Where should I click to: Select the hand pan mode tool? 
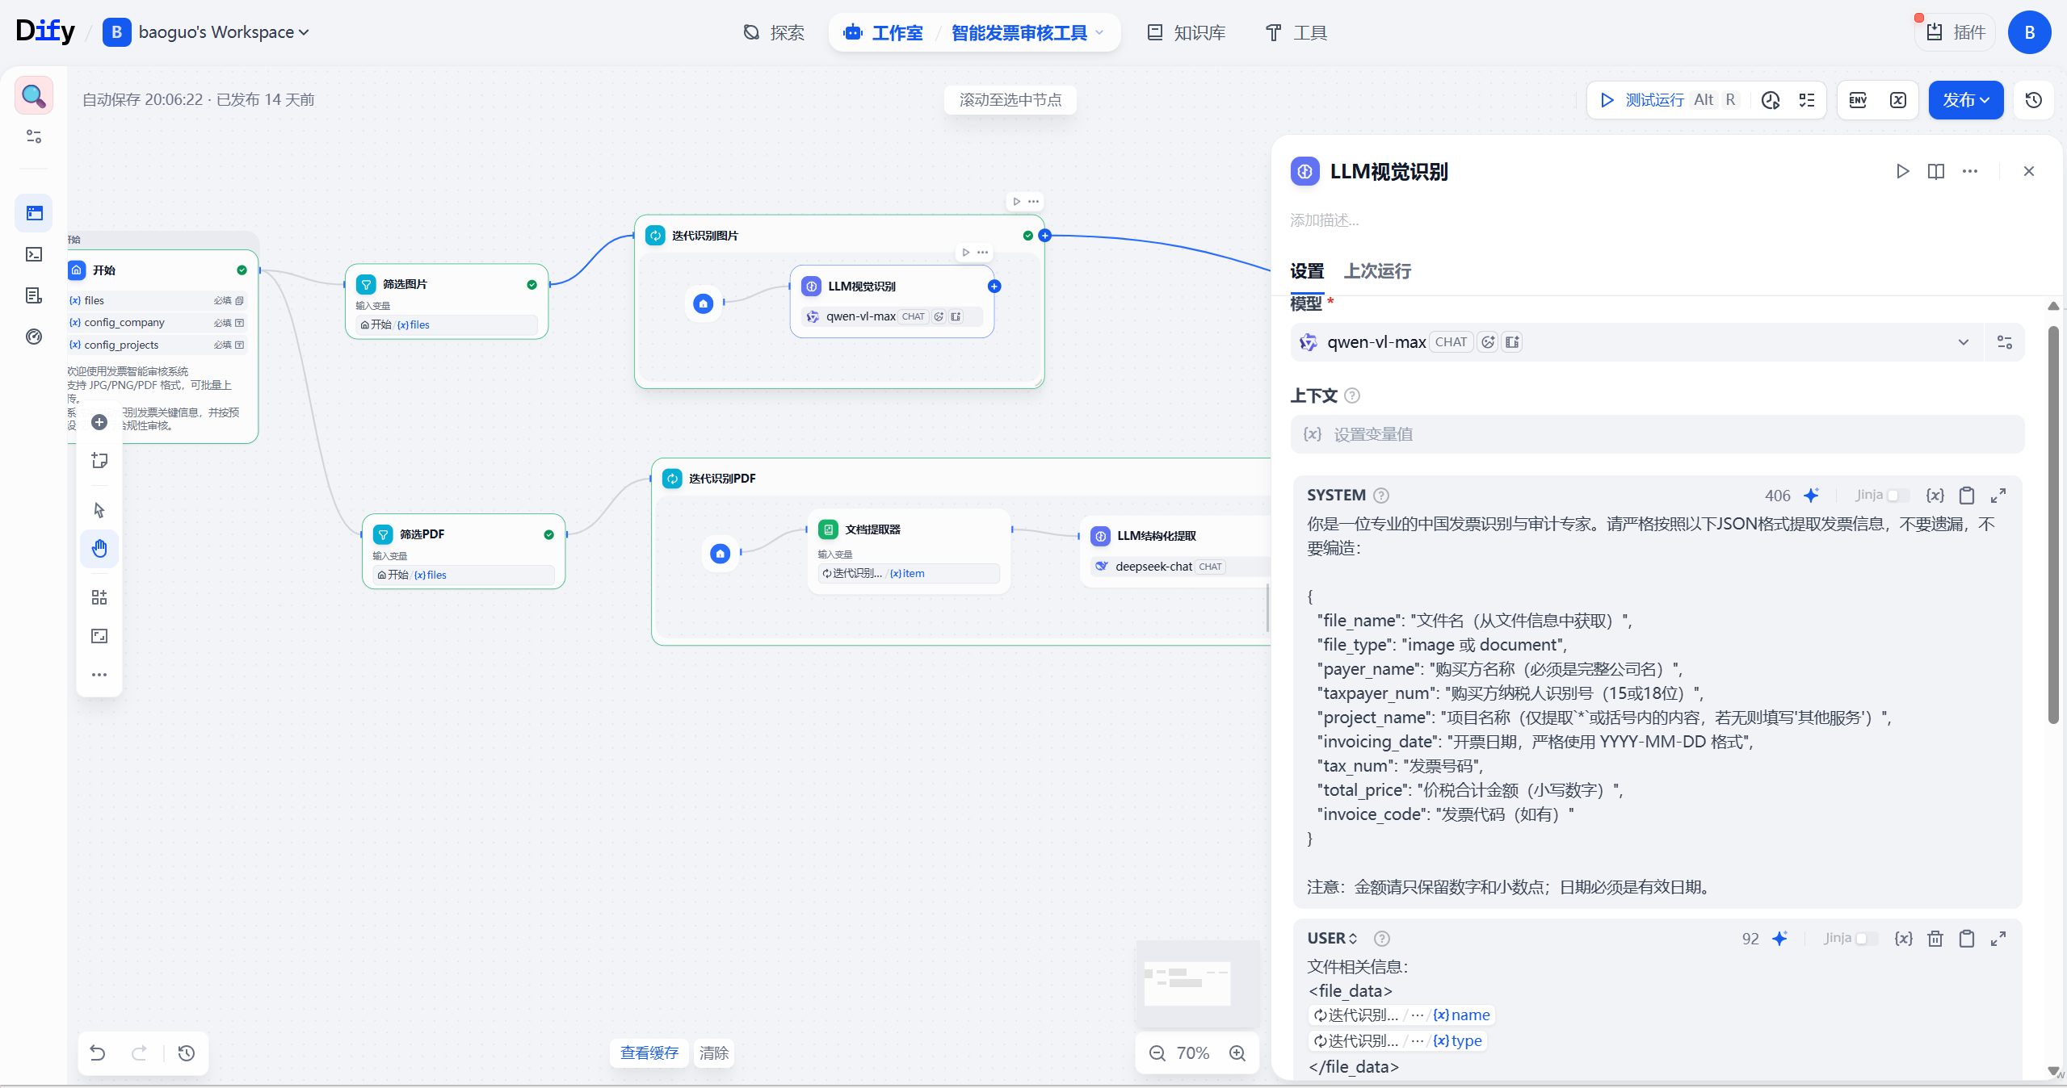[x=99, y=549]
